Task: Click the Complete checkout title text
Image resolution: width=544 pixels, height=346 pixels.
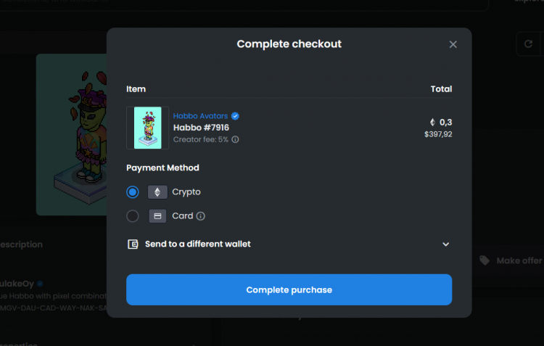Action: pyautogui.click(x=289, y=44)
